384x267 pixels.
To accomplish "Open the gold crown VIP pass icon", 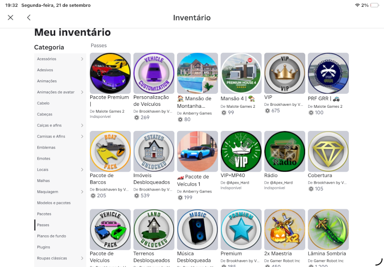I will coord(285,73).
